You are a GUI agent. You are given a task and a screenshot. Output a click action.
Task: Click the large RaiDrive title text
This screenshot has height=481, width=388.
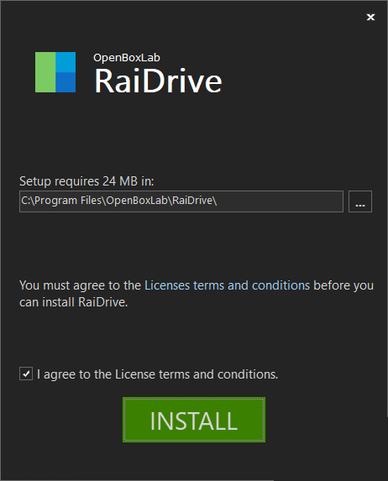click(x=158, y=81)
